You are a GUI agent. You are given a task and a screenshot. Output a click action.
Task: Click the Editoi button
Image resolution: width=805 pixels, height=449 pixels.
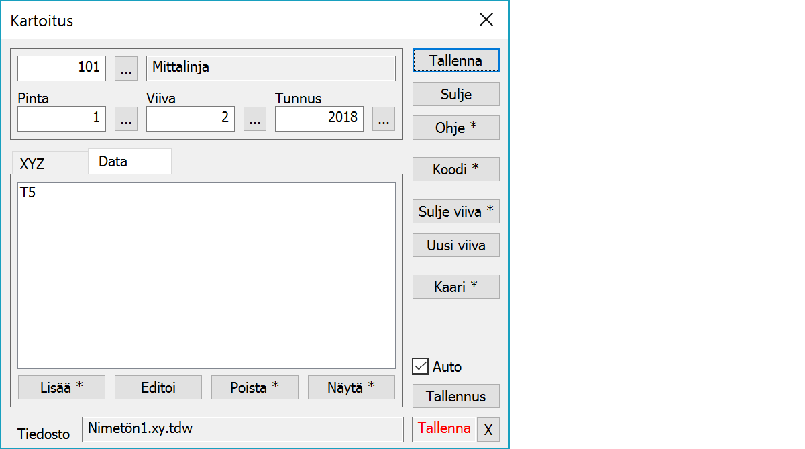pyautogui.click(x=158, y=387)
